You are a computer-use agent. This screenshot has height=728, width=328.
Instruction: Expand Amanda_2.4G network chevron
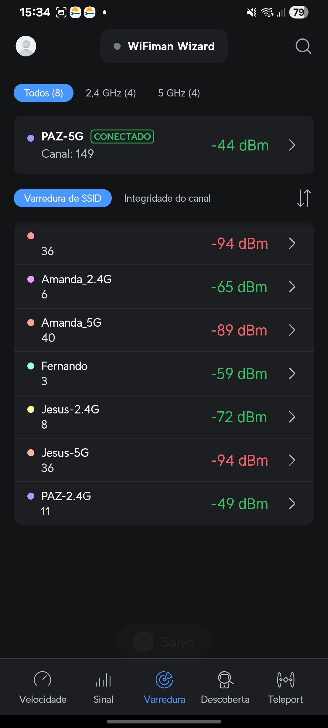(292, 287)
